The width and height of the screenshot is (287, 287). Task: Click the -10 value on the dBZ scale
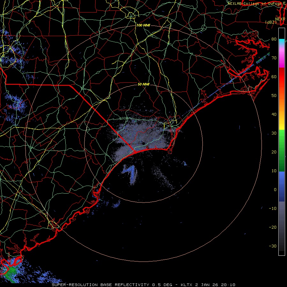273,209
